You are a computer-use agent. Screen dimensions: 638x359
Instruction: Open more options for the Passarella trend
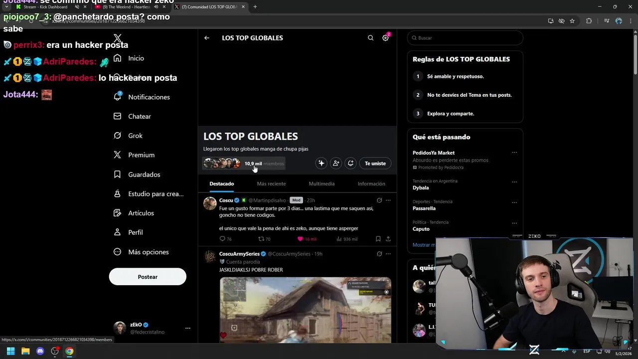tap(514, 202)
